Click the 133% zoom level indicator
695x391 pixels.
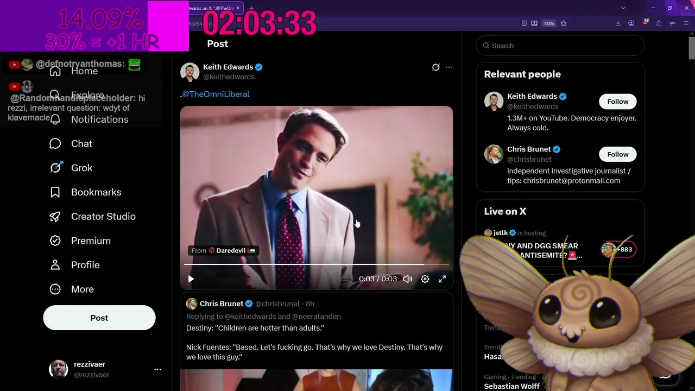click(549, 23)
